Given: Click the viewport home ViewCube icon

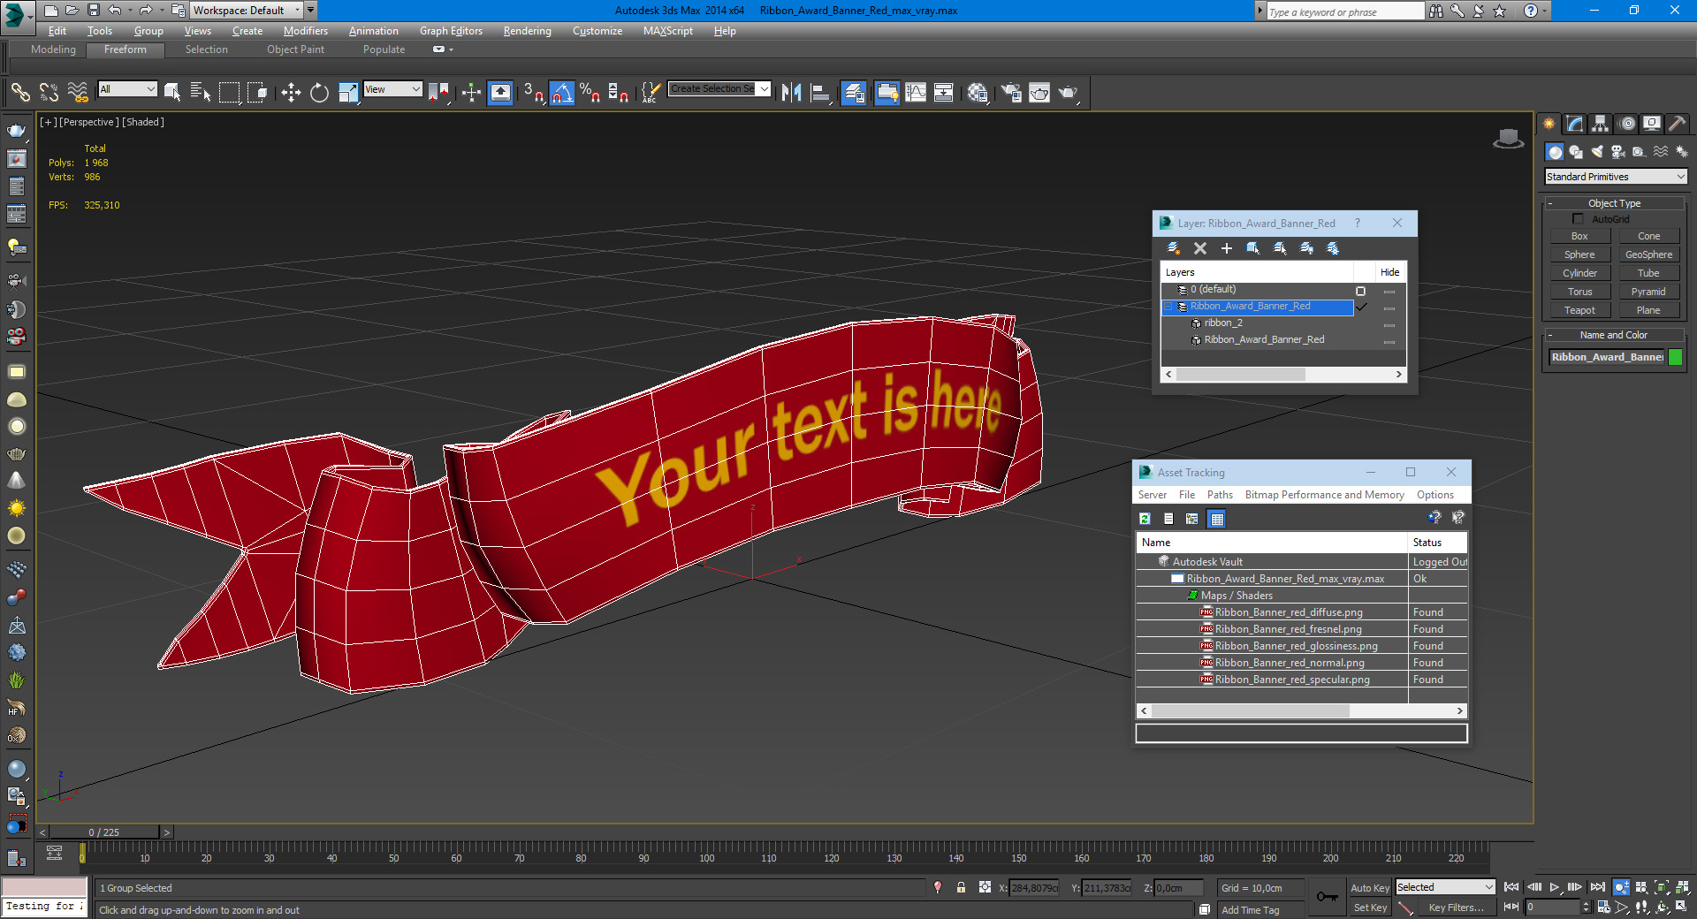Looking at the screenshot, I should (1508, 138).
